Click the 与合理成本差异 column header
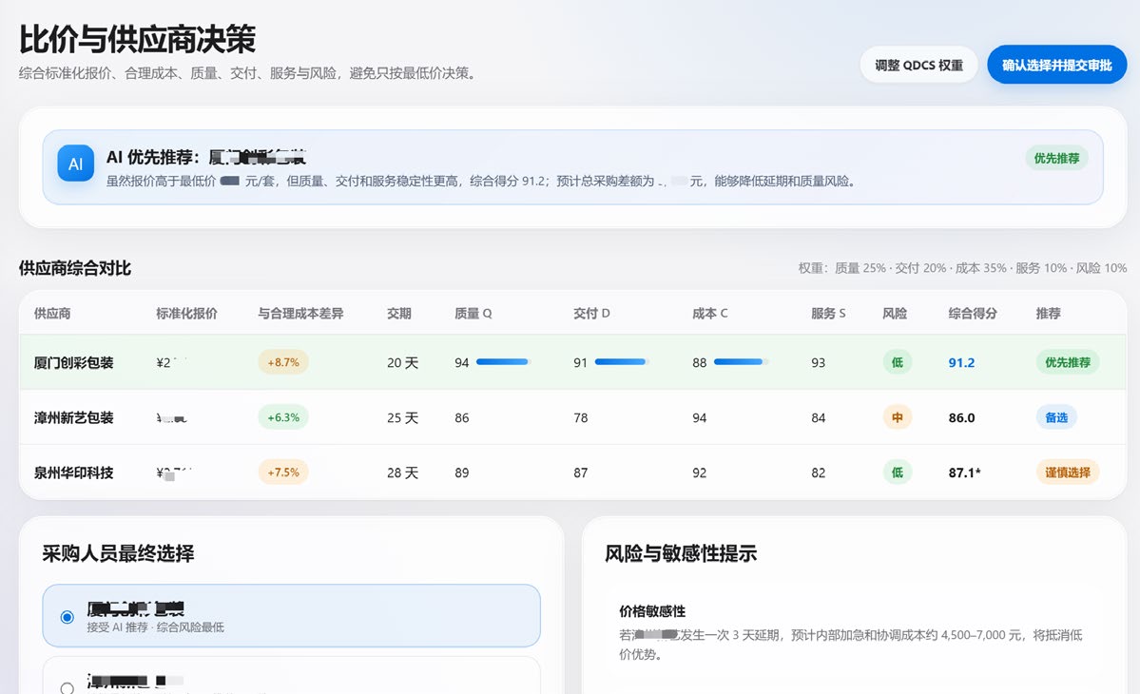This screenshot has width=1140, height=694. pyautogui.click(x=300, y=313)
